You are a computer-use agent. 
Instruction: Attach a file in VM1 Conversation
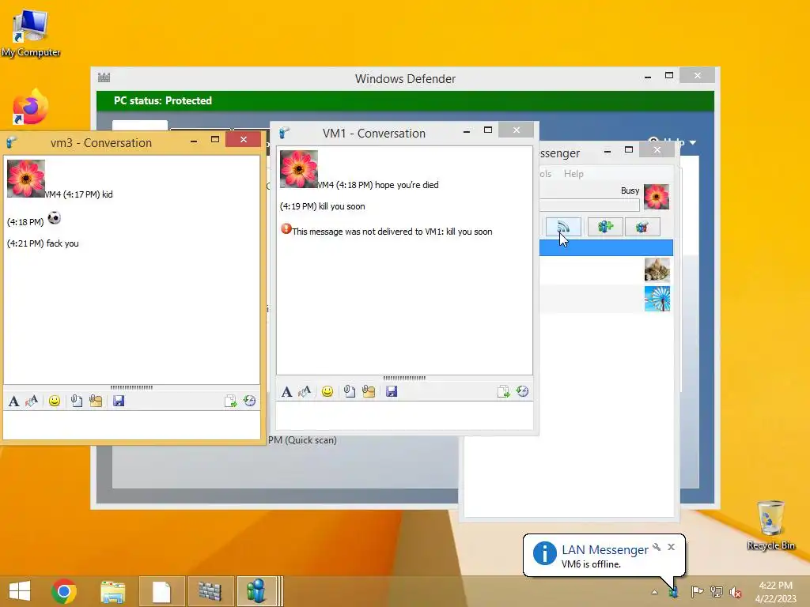(x=349, y=392)
